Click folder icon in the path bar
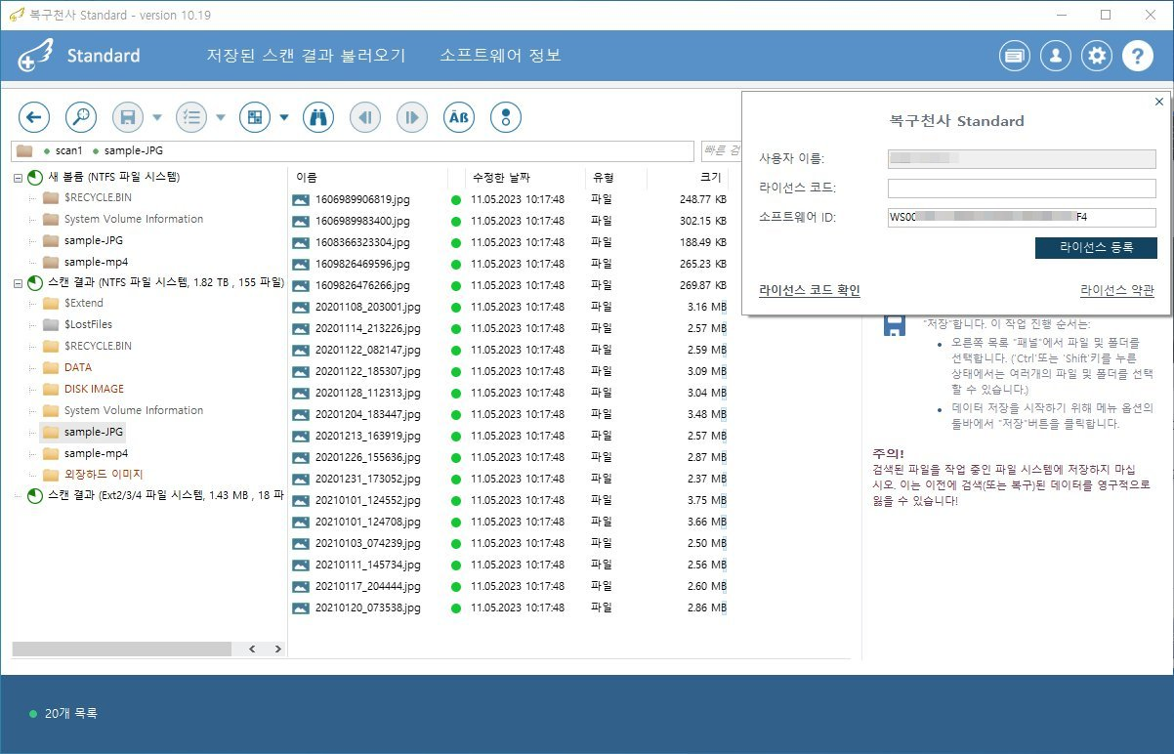 point(25,151)
